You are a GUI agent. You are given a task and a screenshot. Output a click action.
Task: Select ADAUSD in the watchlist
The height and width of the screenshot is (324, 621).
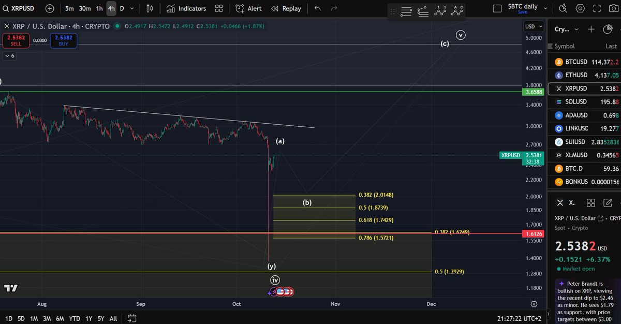click(x=585, y=115)
